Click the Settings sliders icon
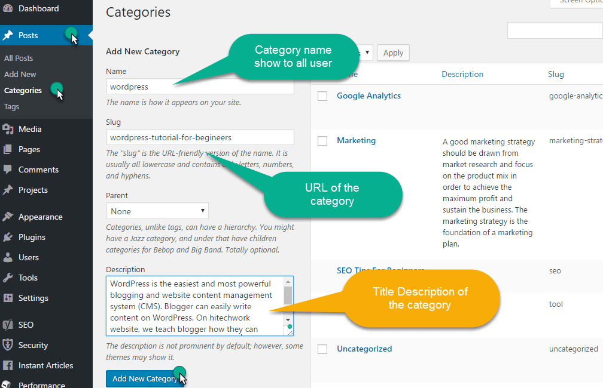The image size is (603, 388). click(8, 298)
